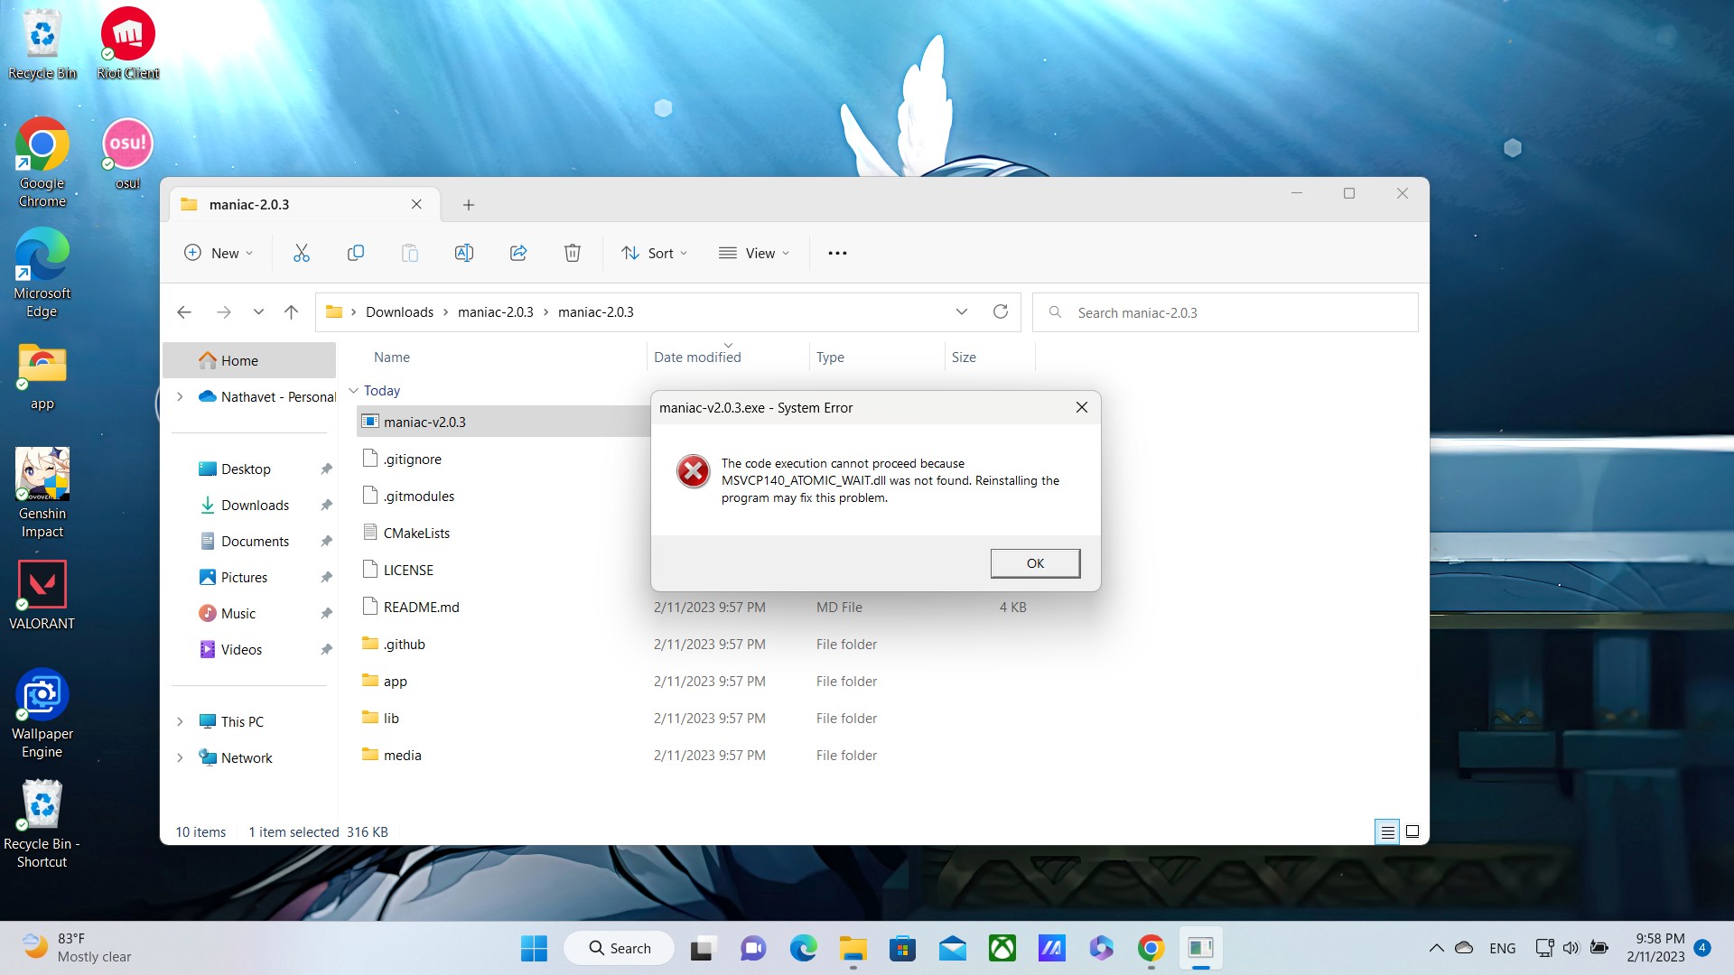Share maniac-v2.0.3 via the Share icon
1734x975 pixels.
tap(518, 253)
